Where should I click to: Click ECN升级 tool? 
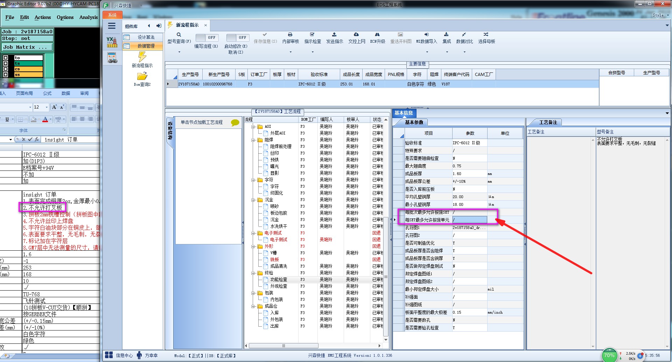377,38
